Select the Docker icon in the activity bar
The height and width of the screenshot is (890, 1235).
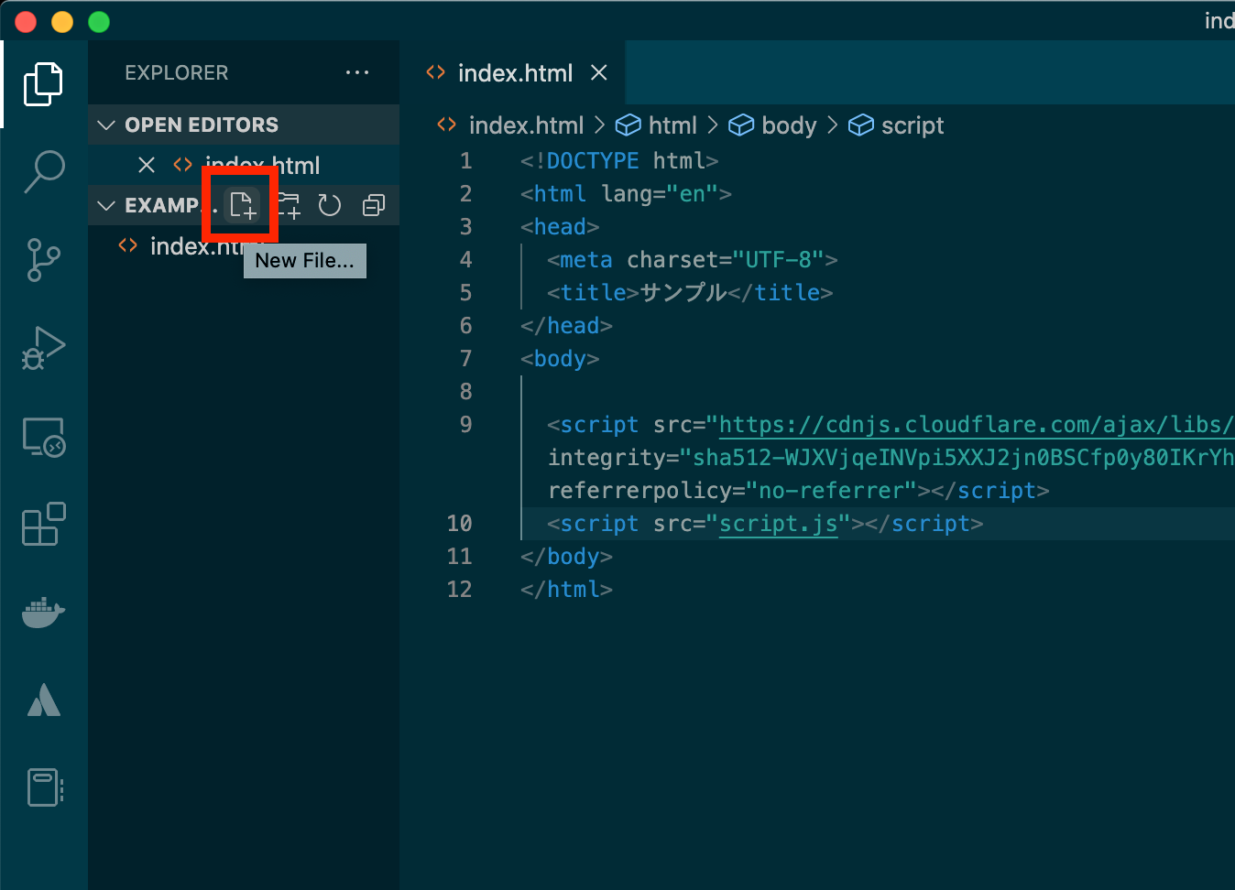(x=43, y=612)
